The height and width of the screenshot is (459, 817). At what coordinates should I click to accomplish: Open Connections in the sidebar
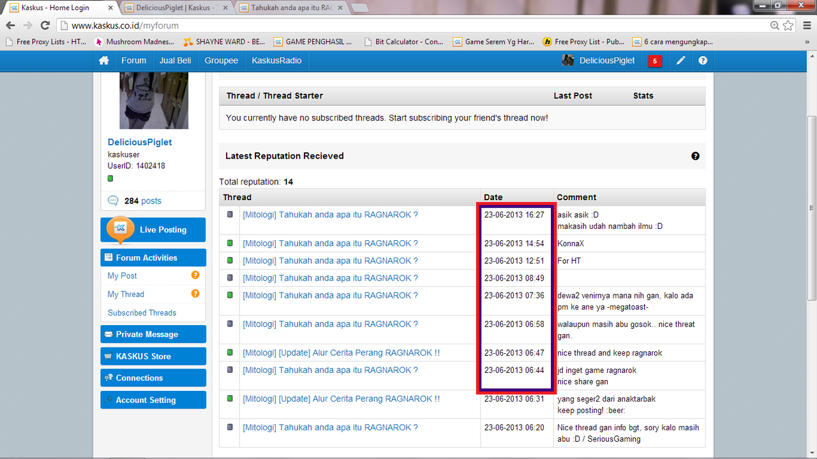(153, 378)
